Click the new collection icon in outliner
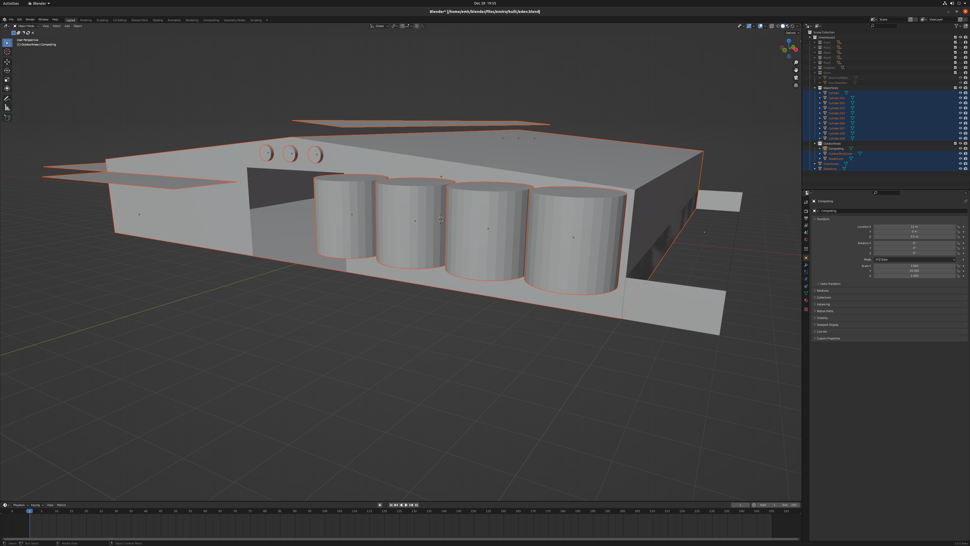The width and height of the screenshot is (970, 546). (965, 26)
